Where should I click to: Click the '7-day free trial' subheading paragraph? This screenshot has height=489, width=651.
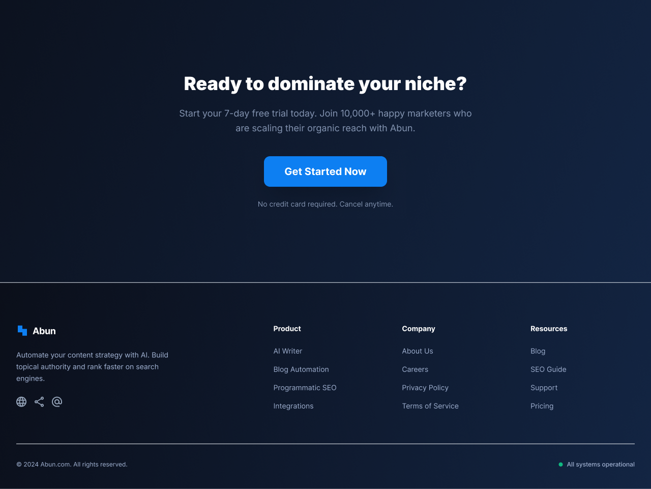click(325, 121)
